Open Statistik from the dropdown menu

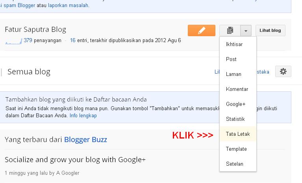pyautogui.click(x=238, y=119)
